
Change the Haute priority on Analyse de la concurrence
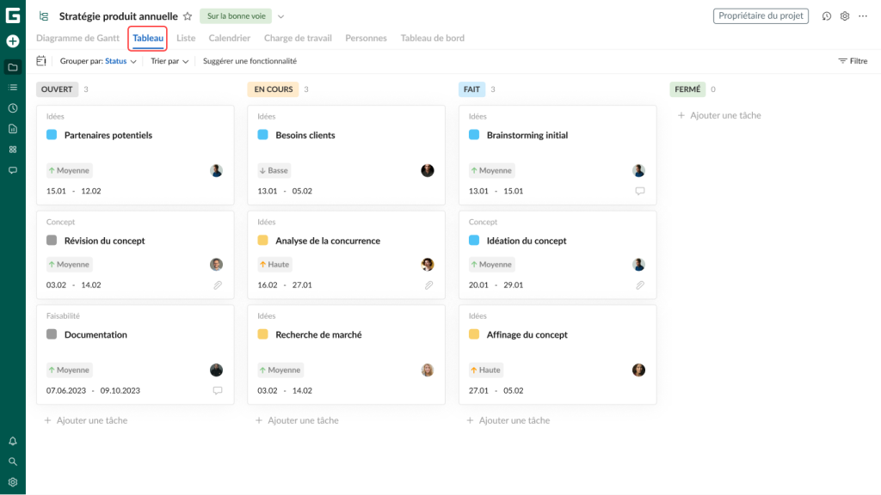274,265
